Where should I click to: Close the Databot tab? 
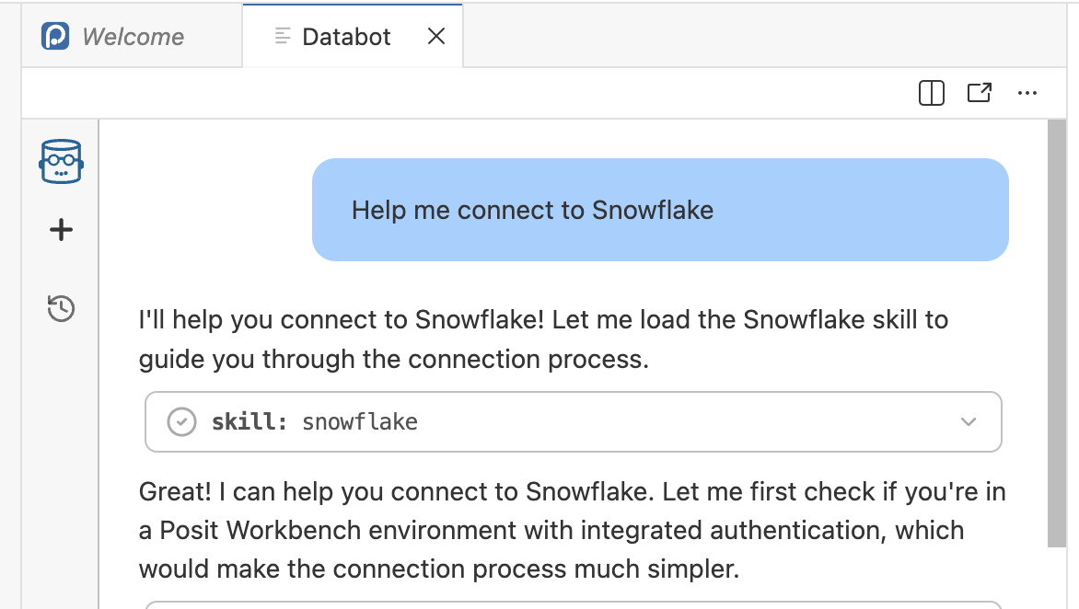click(437, 36)
